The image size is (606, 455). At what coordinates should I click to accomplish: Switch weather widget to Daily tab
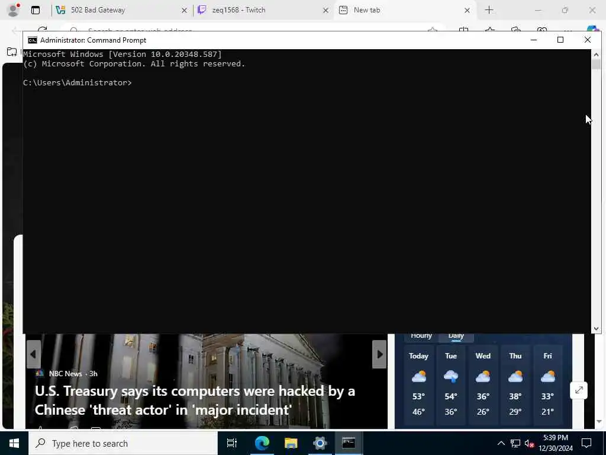coord(456,336)
